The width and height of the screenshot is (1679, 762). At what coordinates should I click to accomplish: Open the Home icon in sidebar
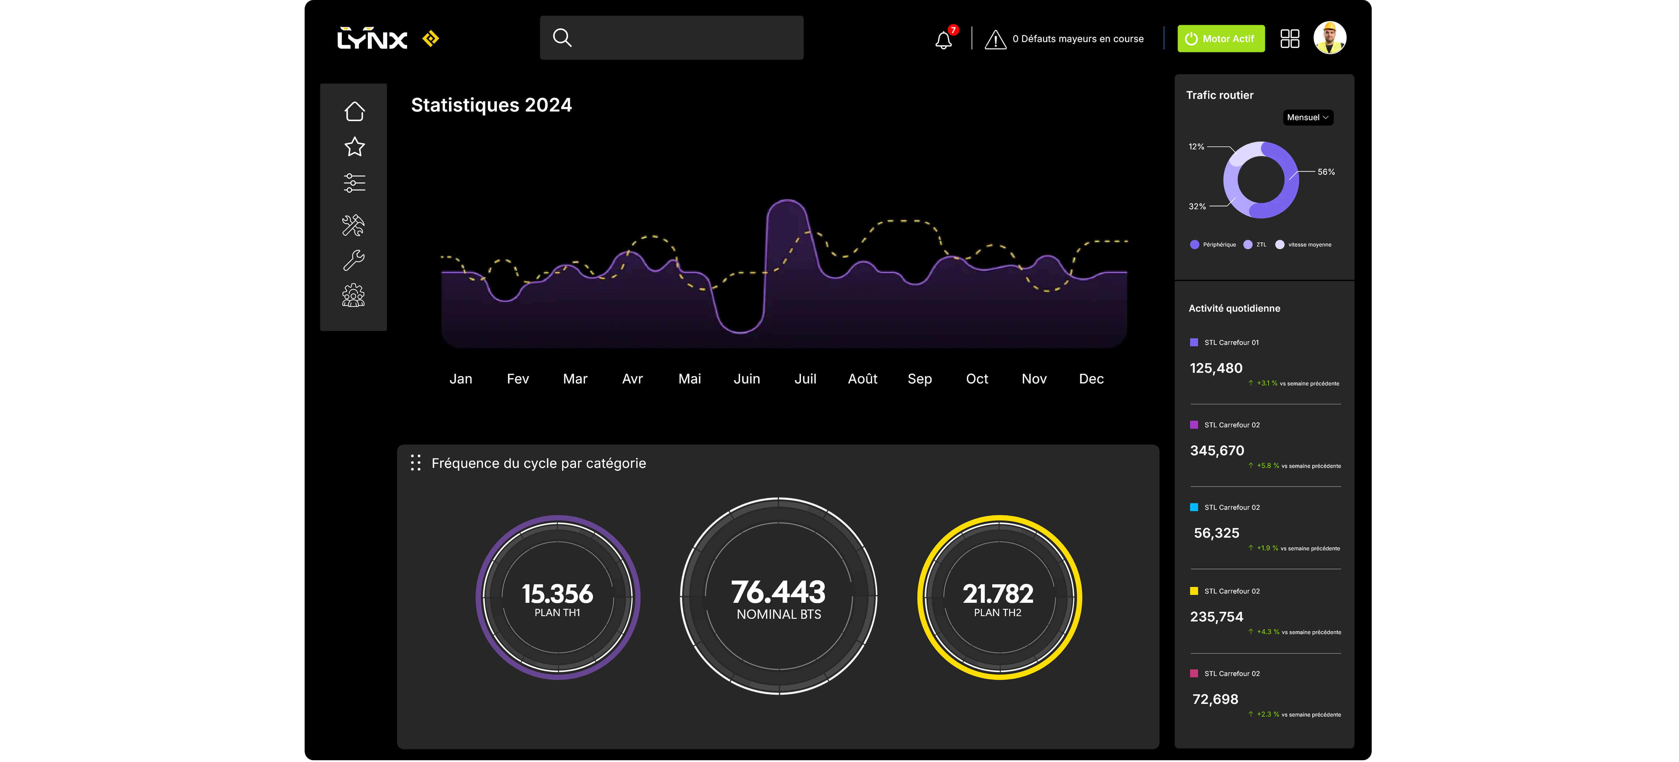354,112
